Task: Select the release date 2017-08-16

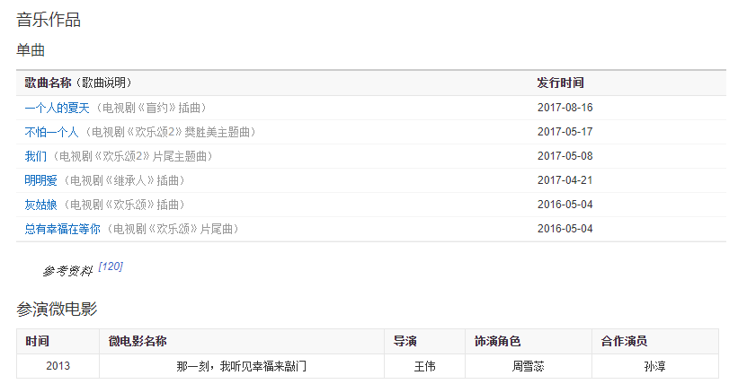Action: click(x=565, y=108)
